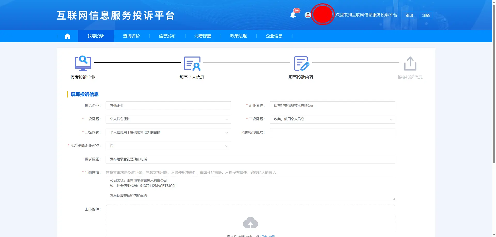This screenshot has height=237, width=496.
Task: Open the 企业信息 menu item
Action: tap(274, 36)
